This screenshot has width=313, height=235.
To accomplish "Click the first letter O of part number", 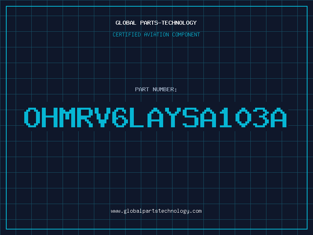I will coord(32,117).
